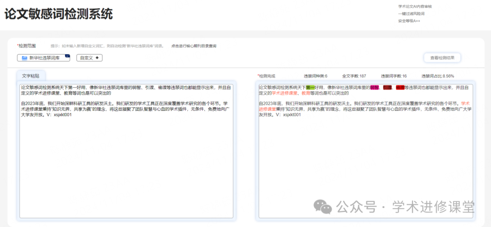Image resolution: width=491 pixels, height=227 pixels.
Task: Click 全文字数:187 statistic
Action: (x=354, y=76)
